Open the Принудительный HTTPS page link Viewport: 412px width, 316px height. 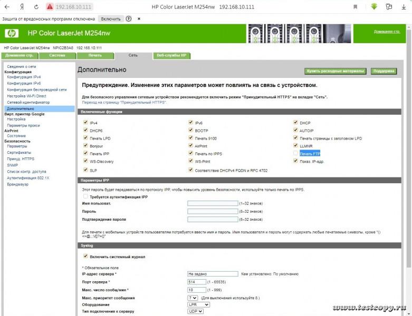coord(124,103)
